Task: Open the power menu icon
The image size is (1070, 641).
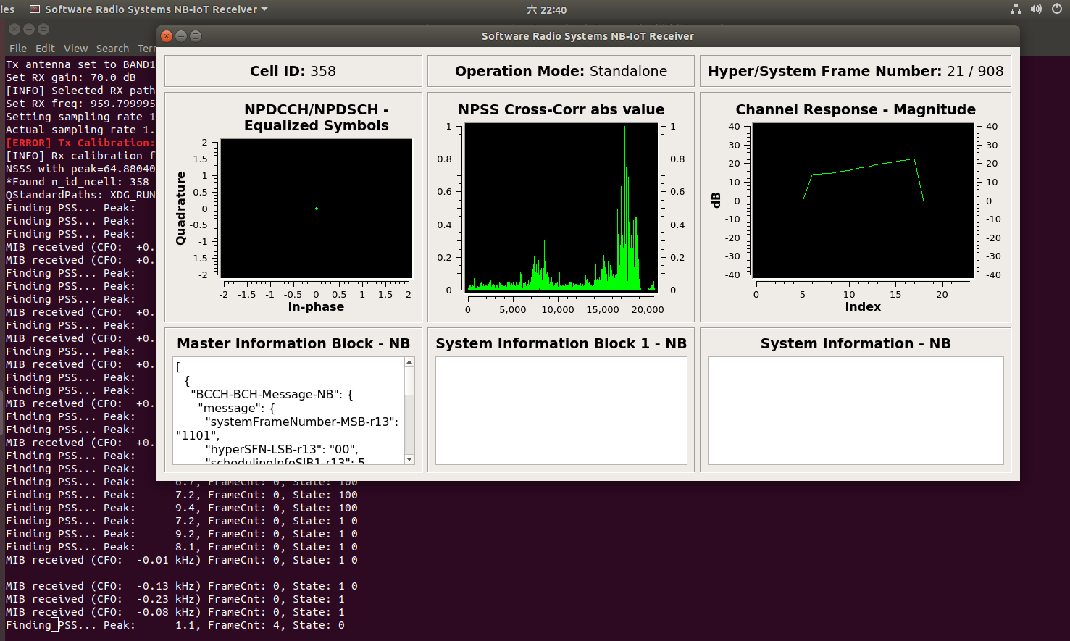Action: [1057, 9]
